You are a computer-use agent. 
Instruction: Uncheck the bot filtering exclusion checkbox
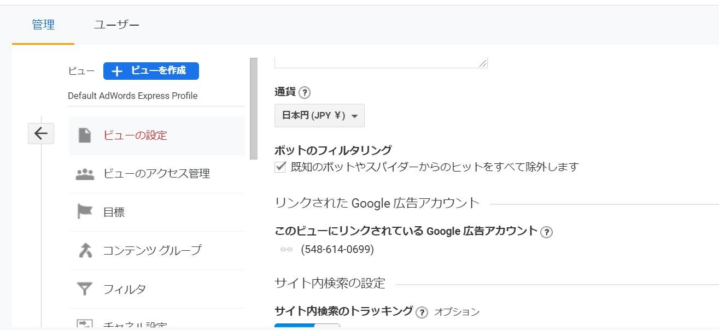[x=280, y=167]
